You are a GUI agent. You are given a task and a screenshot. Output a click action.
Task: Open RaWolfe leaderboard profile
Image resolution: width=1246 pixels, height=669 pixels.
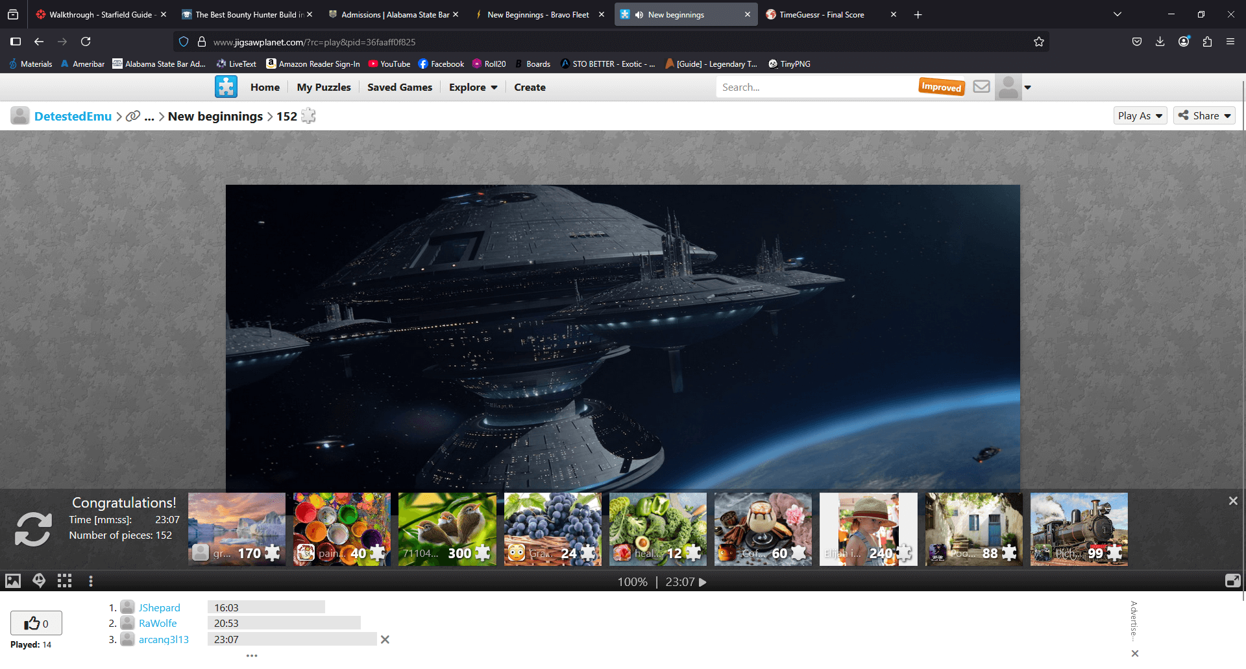click(x=157, y=623)
